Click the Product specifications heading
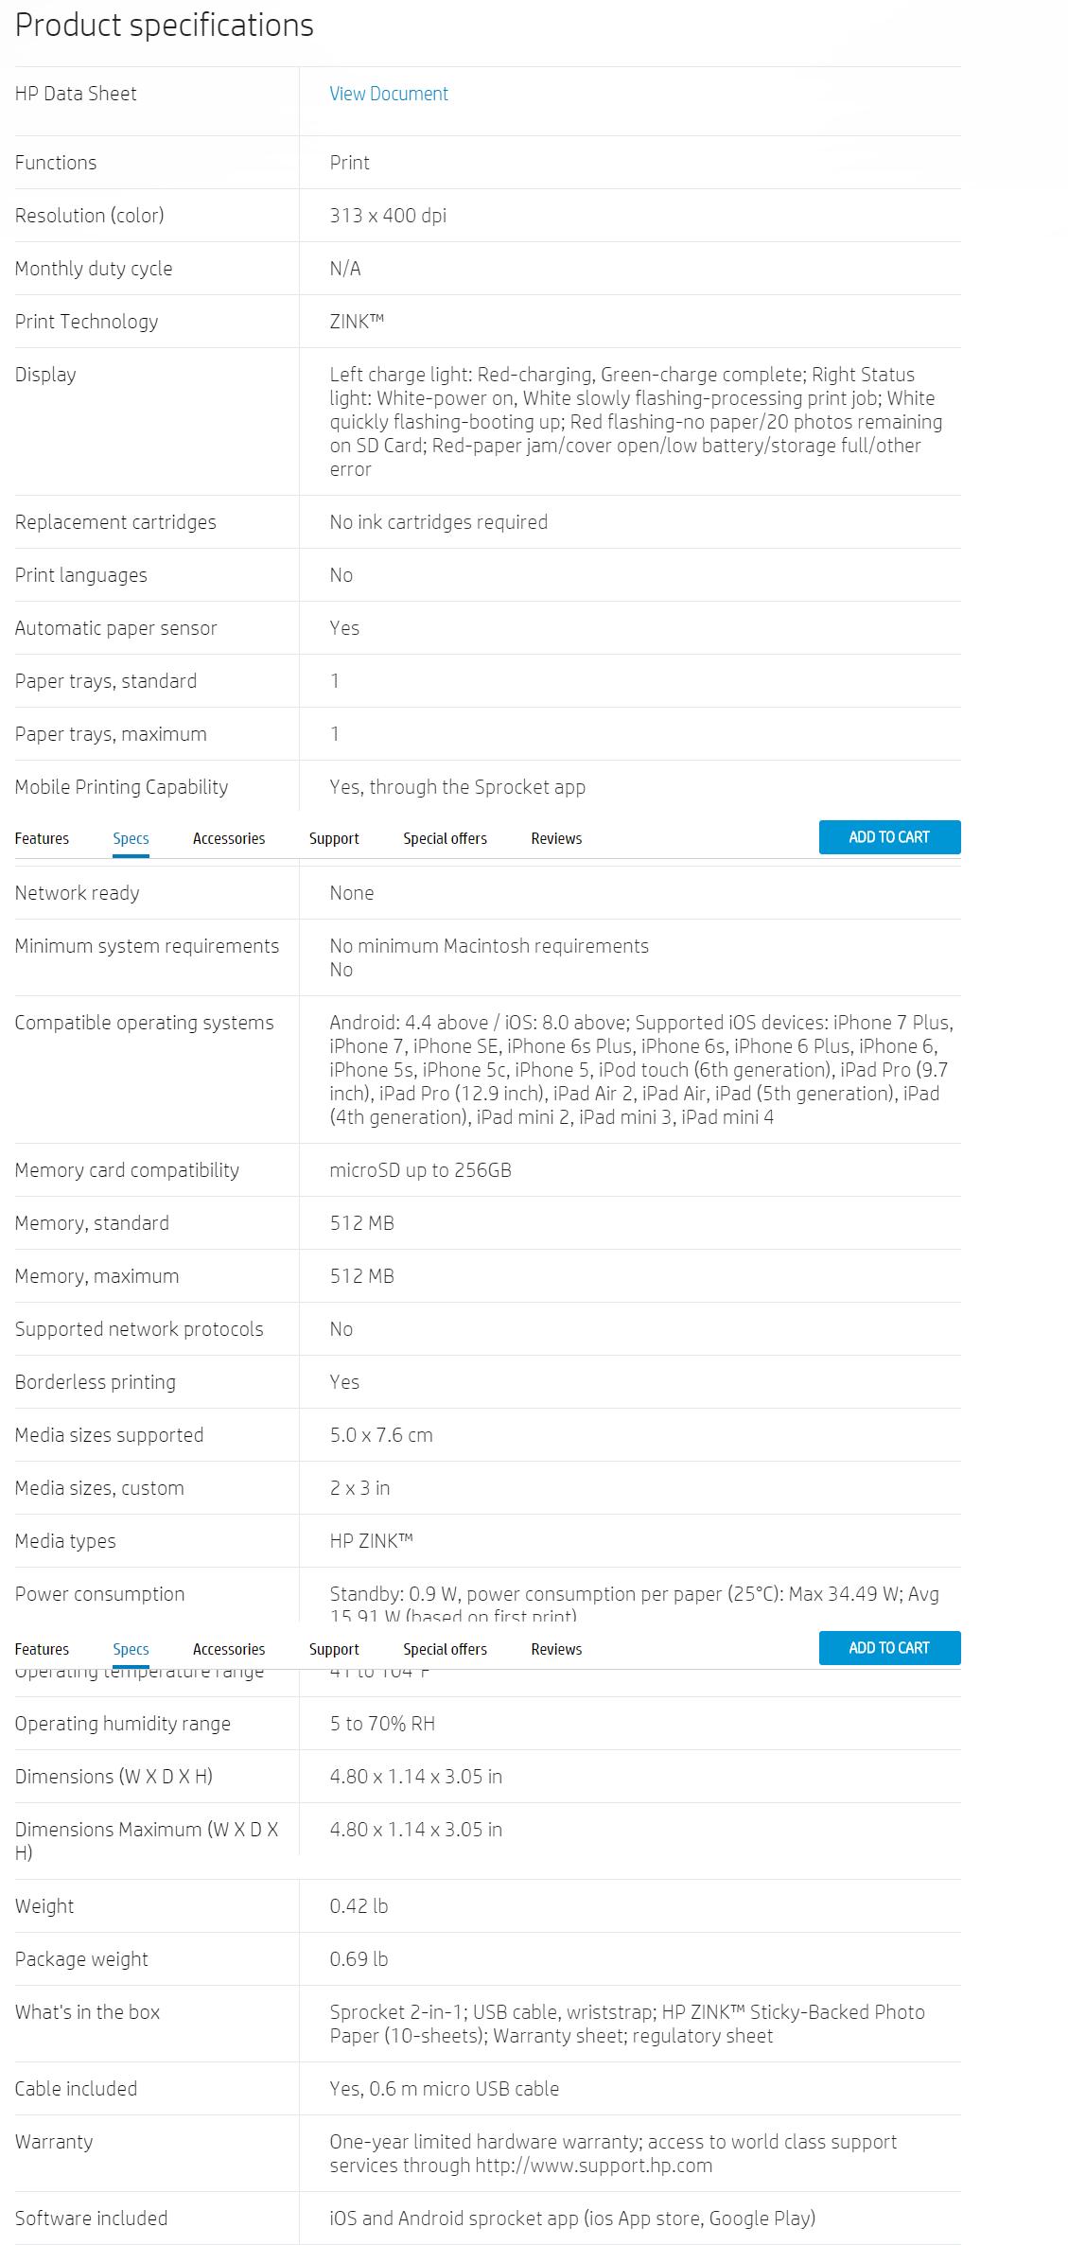The width and height of the screenshot is (1068, 2245). pos(165,26)
